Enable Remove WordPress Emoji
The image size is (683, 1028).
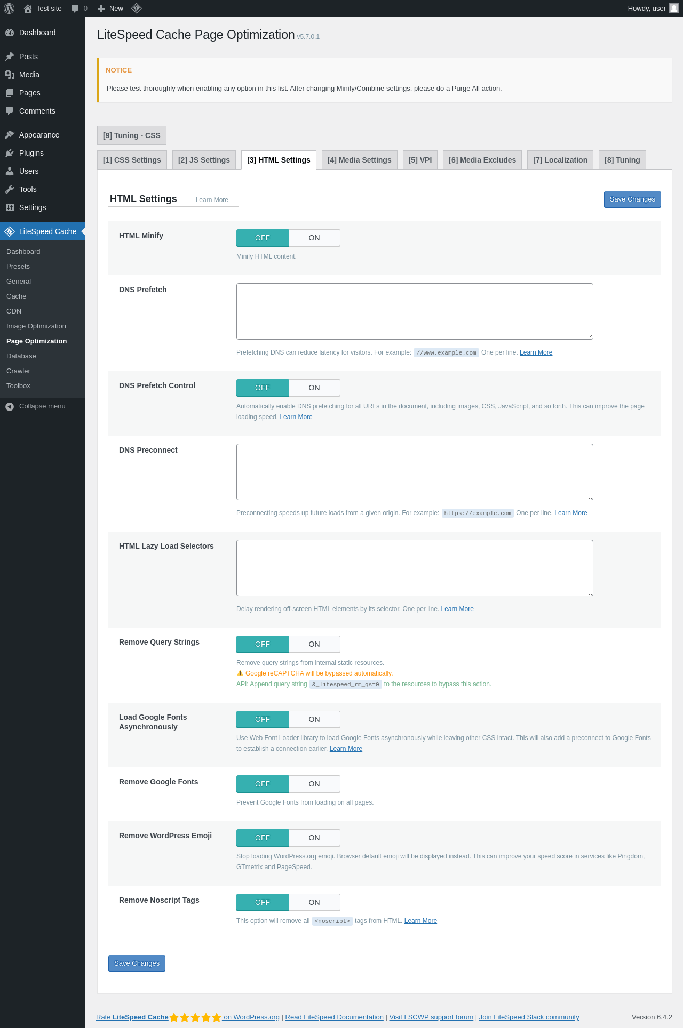[314, 838]
